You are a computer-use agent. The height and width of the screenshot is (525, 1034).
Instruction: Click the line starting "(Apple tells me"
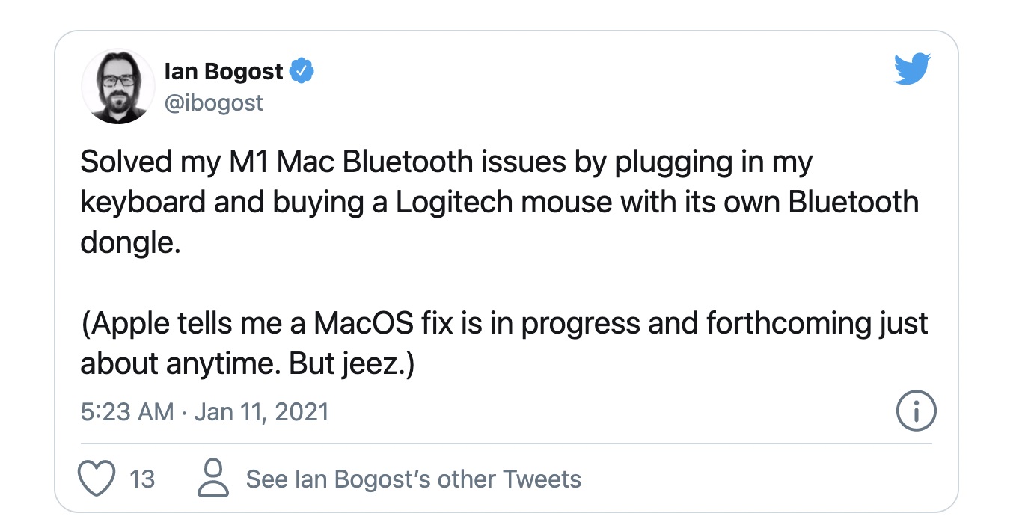[x=504, y=324]
